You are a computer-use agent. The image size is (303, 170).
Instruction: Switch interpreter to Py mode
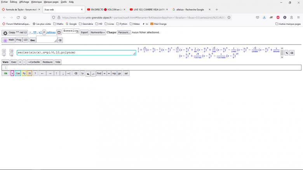click(24, 74)
